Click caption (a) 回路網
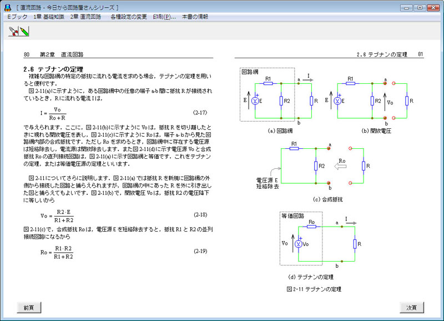Viewport: 444px width, 321px height. 280,131
